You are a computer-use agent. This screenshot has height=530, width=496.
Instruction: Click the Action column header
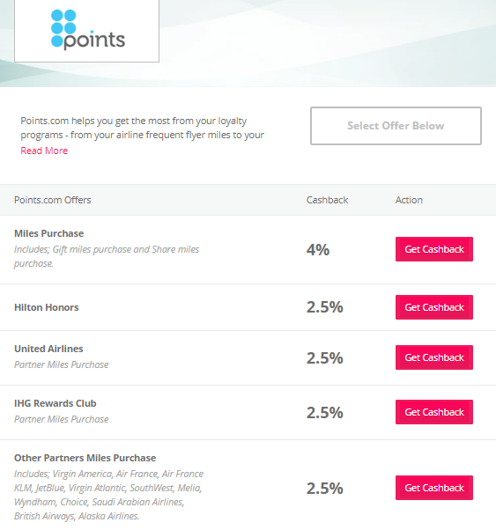point(409,200)
